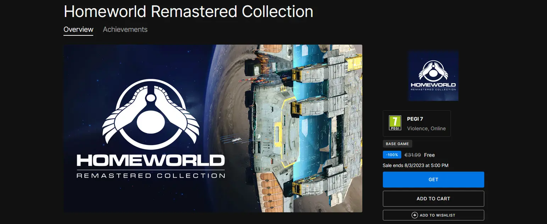Click the Violence, Online descriptor text
The image size is (547, 224).
(x=426, y=128)
